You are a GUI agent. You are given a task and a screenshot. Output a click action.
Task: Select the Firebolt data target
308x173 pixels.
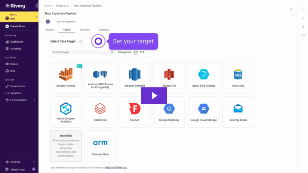point(135,112)
